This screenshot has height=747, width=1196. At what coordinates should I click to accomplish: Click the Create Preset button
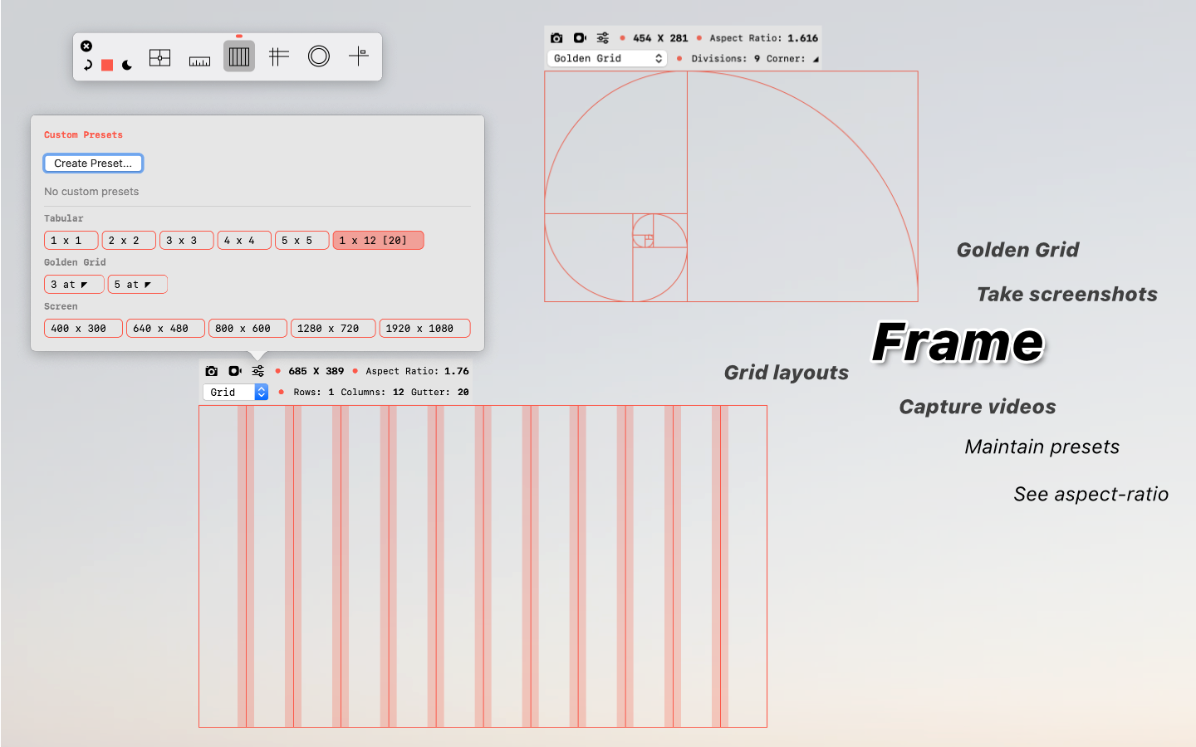(x=93, y=164)
